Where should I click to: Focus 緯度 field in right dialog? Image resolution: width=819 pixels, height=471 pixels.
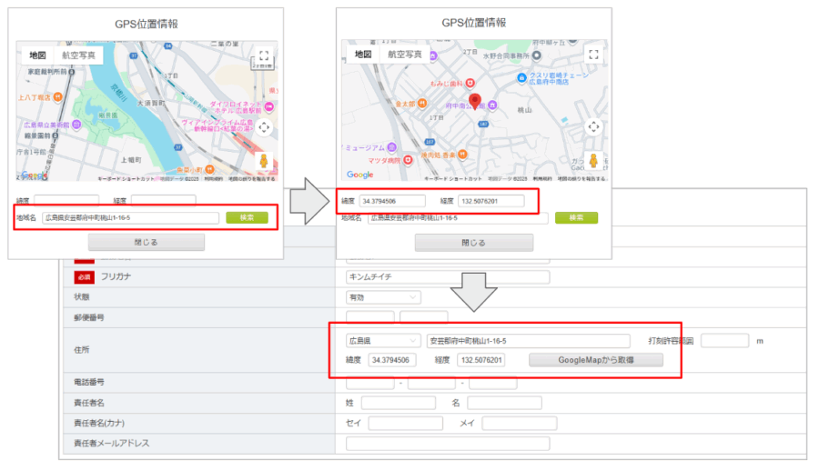pos(391,201)
